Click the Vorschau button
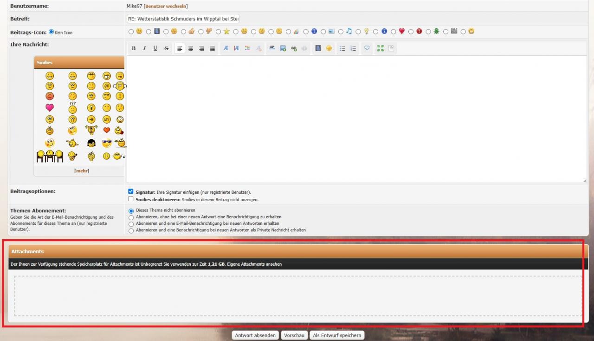 coord(294,335)
